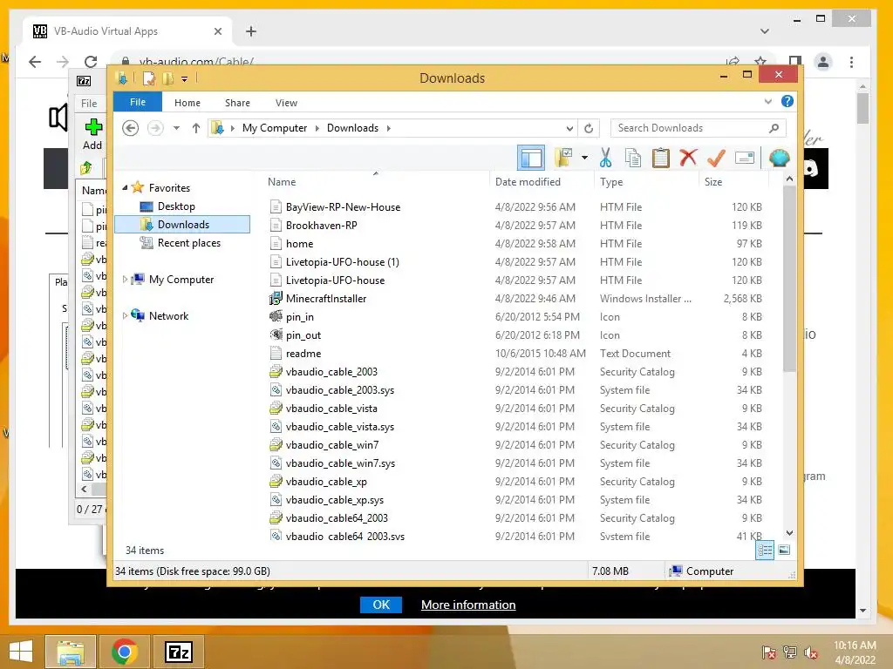The width and height of the screenshot is (893, 669).
Task: Open the Chrome three-dot menu
Action: point(851,62)
